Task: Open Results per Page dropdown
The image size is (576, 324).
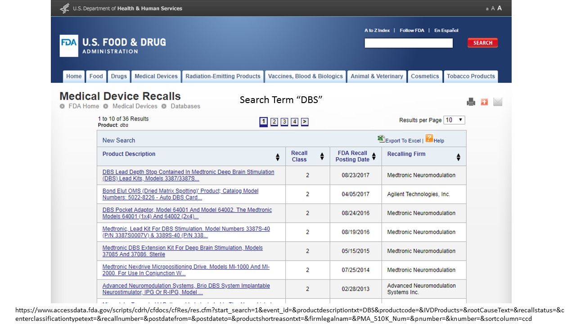Action: [454, 120]
